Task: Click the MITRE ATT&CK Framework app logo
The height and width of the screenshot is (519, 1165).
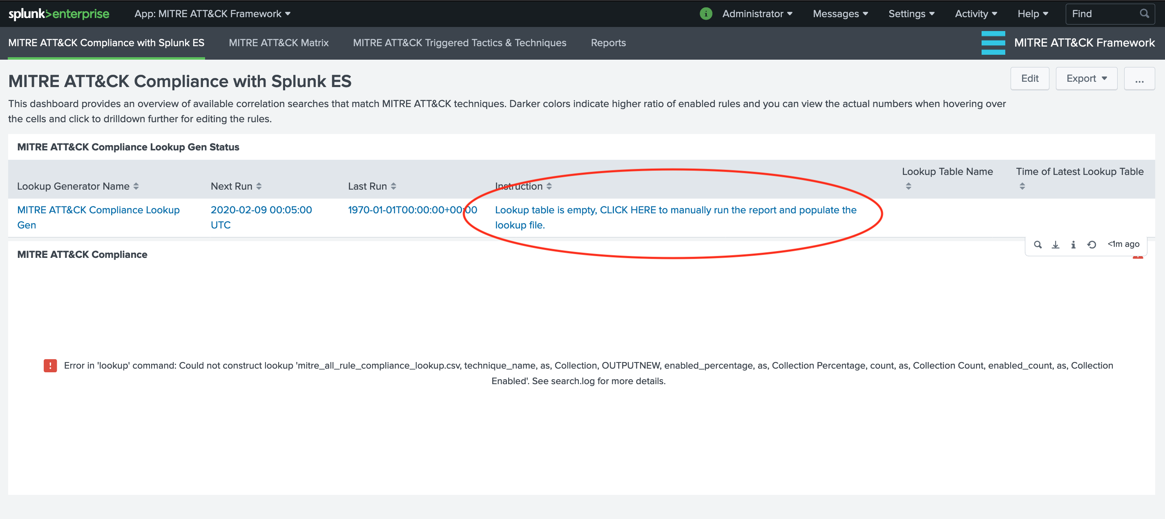Action: (x=993, y=43)
